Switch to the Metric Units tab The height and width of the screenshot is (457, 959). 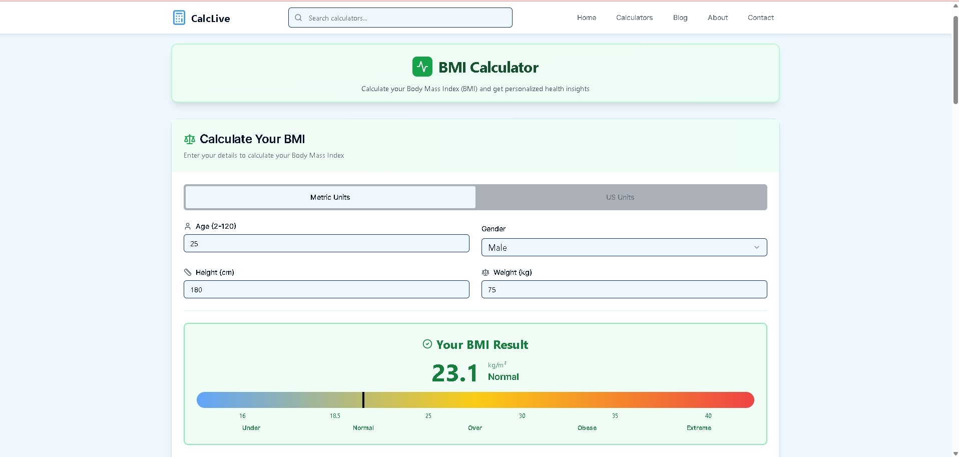click(x=330, y=197)
